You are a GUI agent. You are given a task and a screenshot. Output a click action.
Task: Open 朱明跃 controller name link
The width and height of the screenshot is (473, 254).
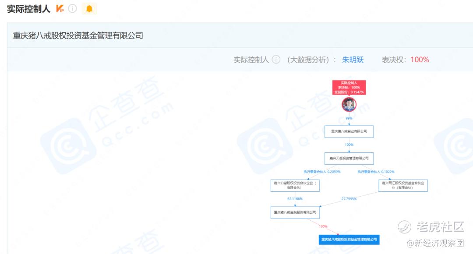tap(353, 60)
